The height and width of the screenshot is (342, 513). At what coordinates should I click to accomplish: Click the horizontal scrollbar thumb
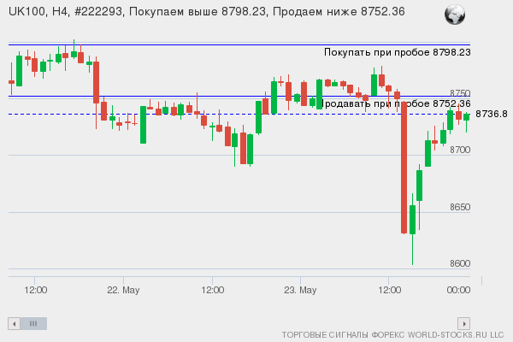click(x=33, y=324)
